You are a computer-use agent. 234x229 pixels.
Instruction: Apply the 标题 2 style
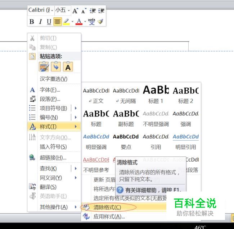click(x=186, y=95)
